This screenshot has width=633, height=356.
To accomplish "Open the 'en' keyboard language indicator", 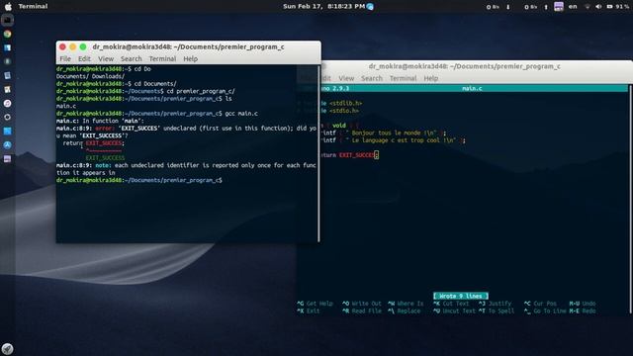I will pyautogui.click(x=573, y=7).
